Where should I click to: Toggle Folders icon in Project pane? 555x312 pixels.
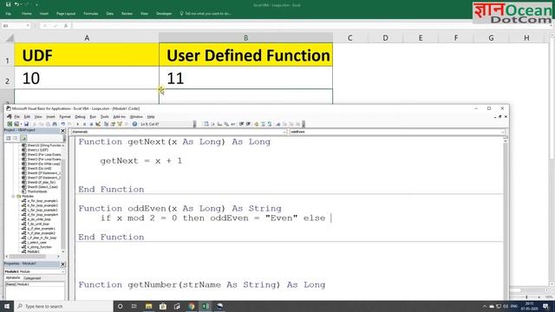[23, 138]
